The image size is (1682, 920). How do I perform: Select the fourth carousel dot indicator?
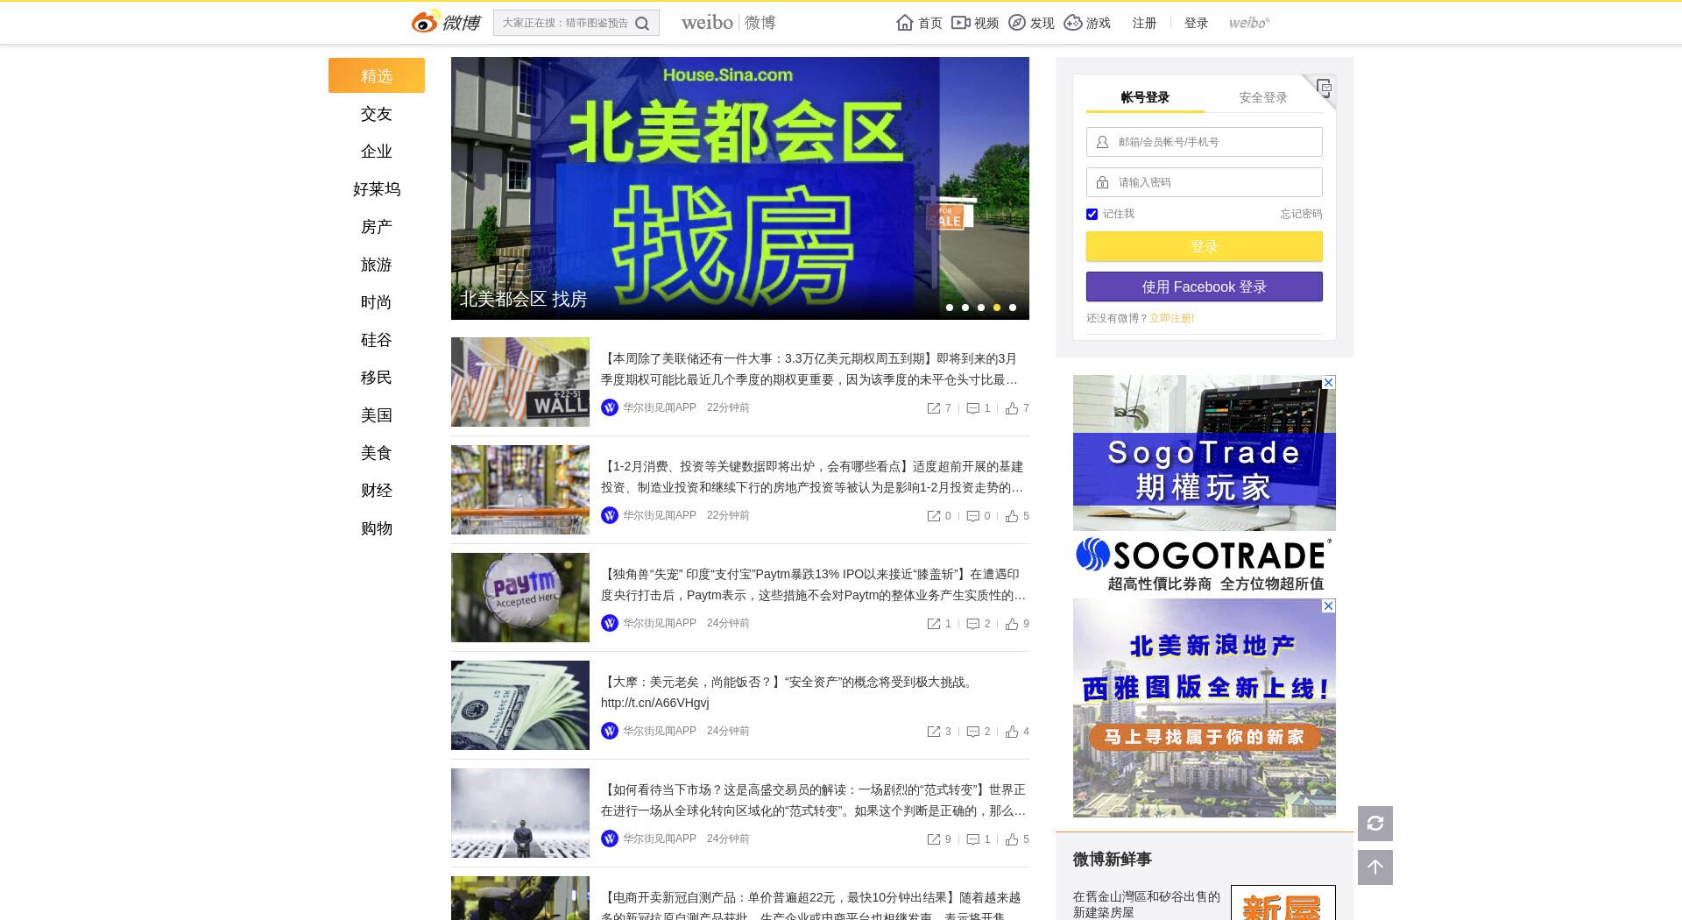pos(997,308)
